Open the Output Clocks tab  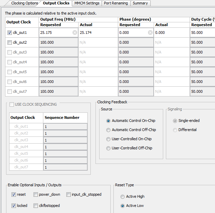tap(56, 3)
